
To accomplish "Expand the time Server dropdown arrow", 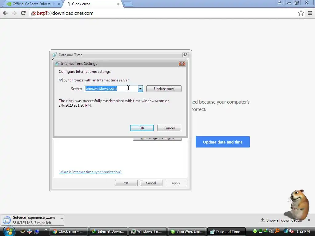I will coord(140,88).
